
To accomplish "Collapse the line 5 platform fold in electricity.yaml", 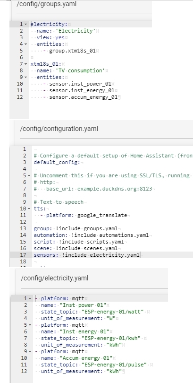I will click(30, 325).
